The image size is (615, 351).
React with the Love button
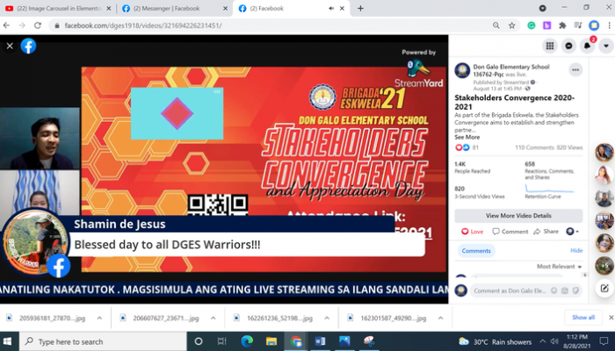click(472, 232)
